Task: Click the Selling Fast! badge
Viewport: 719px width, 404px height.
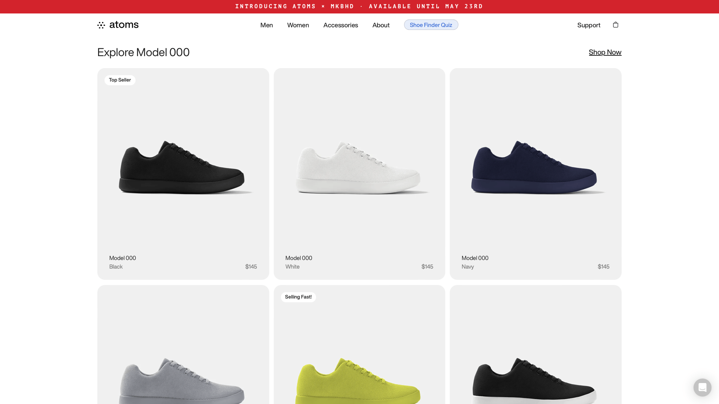Action: click(298, 297)
